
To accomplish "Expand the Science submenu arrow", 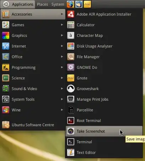I will (62, 78).
